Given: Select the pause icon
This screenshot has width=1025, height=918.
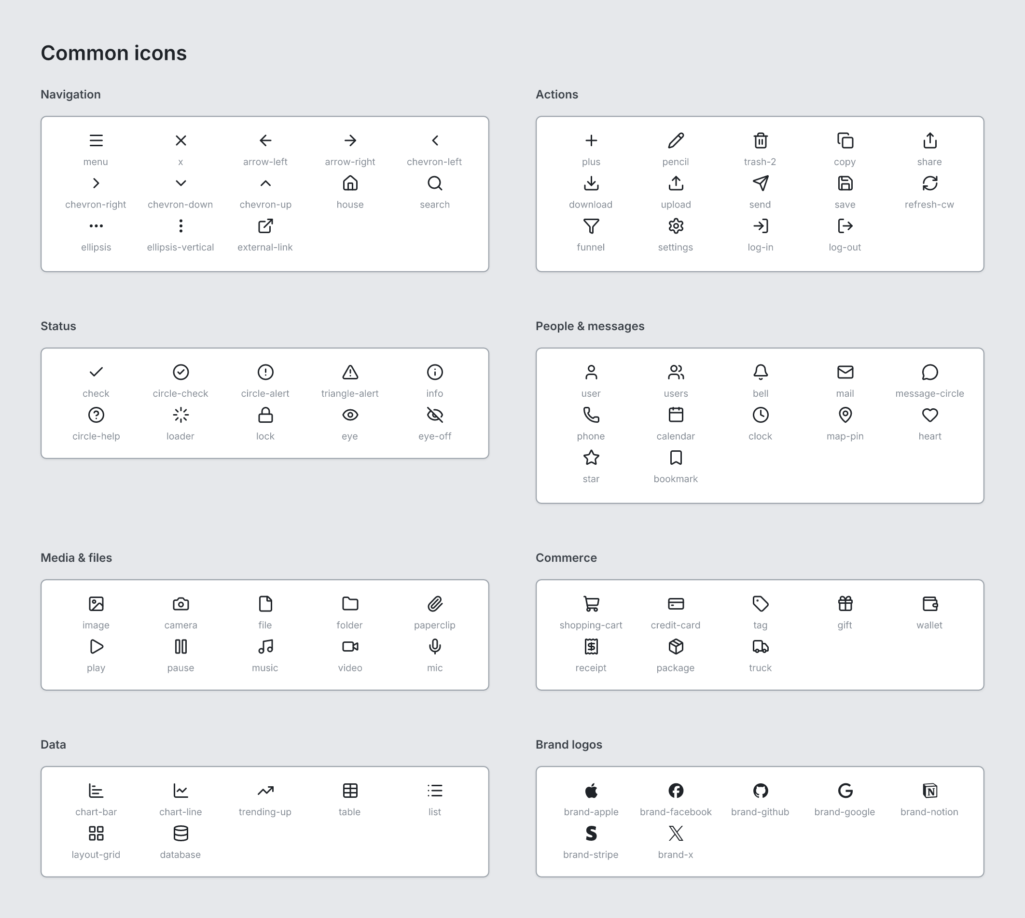Looking at the screenshot, I should 180,647.
